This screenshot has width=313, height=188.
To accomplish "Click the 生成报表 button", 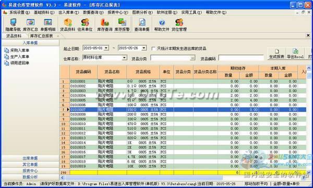I will tap(276, 54).
